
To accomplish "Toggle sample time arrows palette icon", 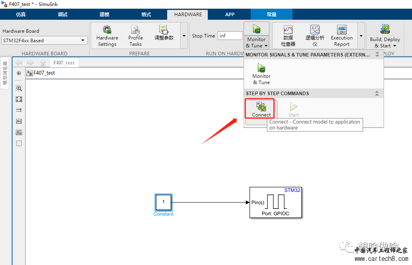I will 19,110.
